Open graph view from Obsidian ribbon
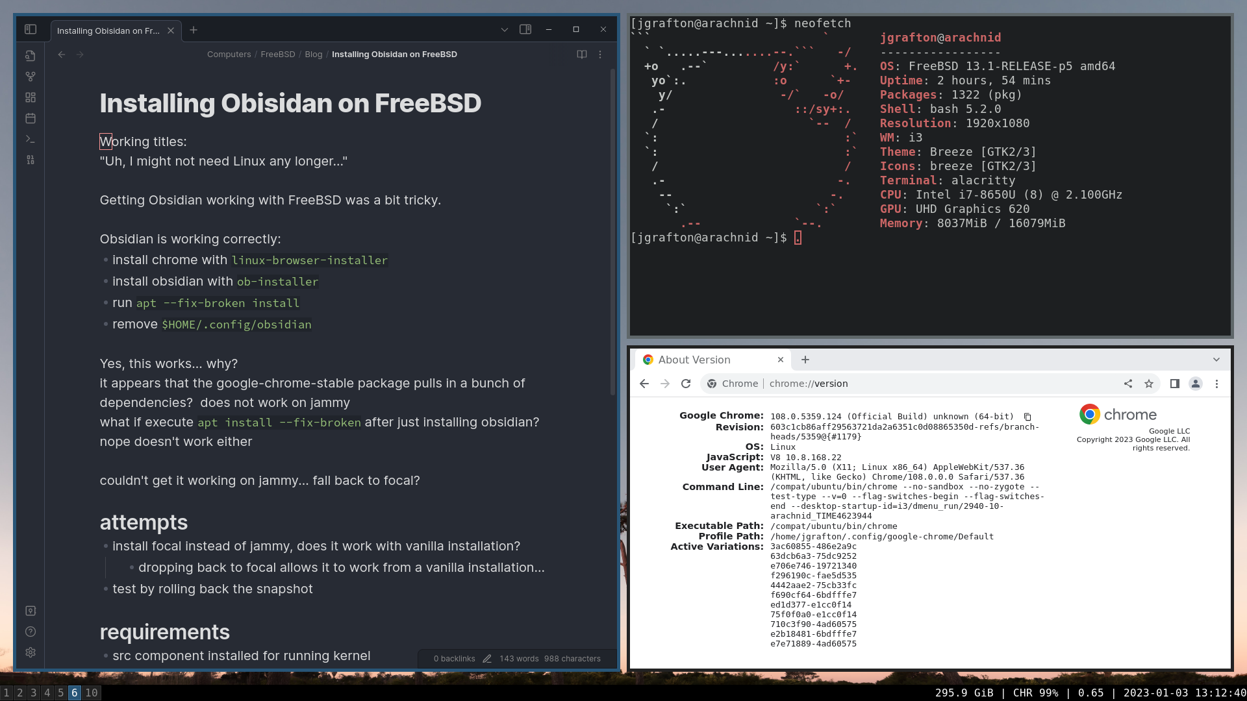The width and height of the screenshot is (1247, 701). 30,77
